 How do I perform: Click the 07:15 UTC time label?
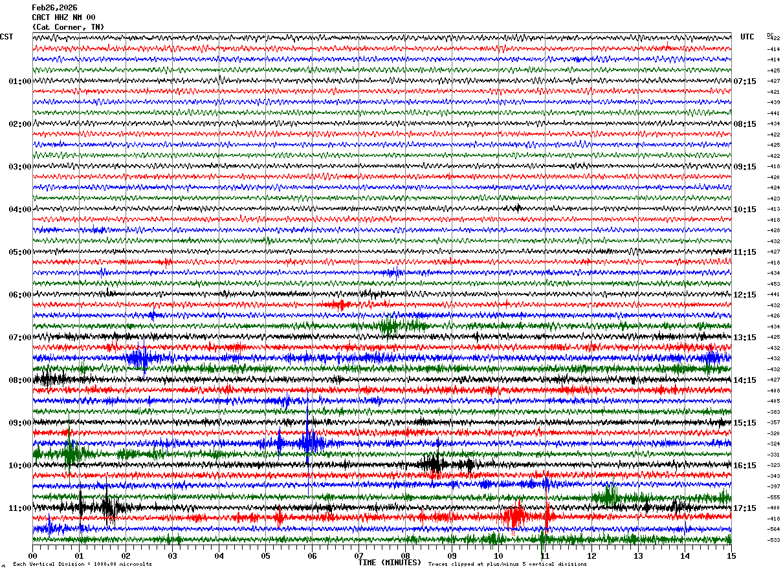tap(745, 81)
